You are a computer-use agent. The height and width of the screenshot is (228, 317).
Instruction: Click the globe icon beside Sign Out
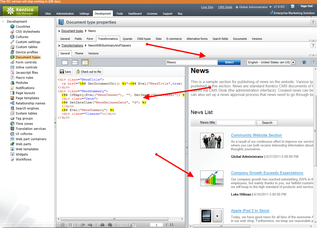(293, 7)
